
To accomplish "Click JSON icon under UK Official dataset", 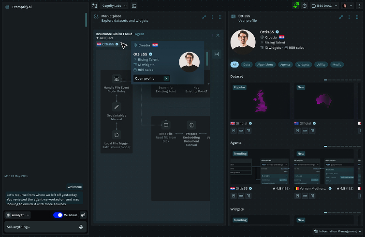I will tap(241, 131).
